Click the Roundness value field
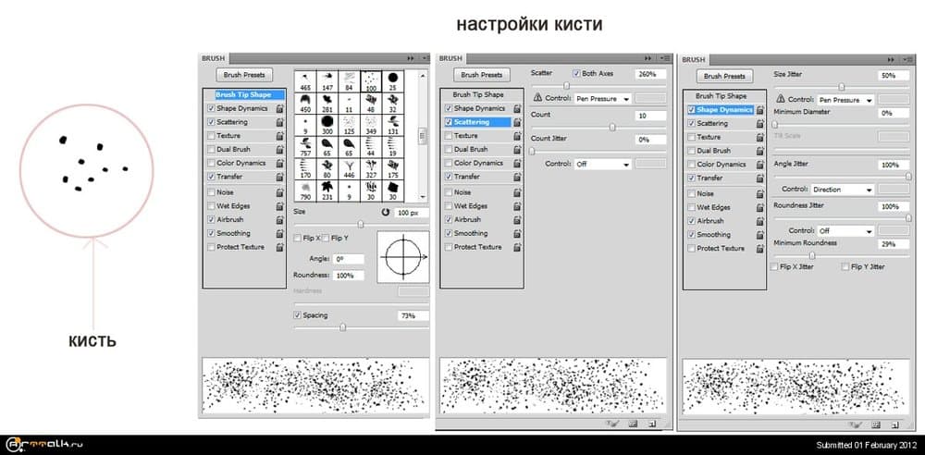This screenshot has width=925, height=455. pos(348,276)
